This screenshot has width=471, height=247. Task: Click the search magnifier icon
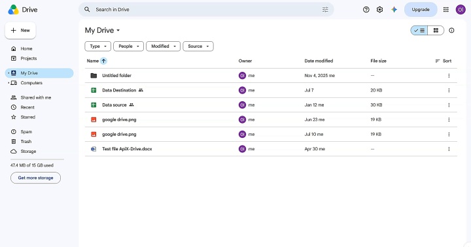[87, 10]
